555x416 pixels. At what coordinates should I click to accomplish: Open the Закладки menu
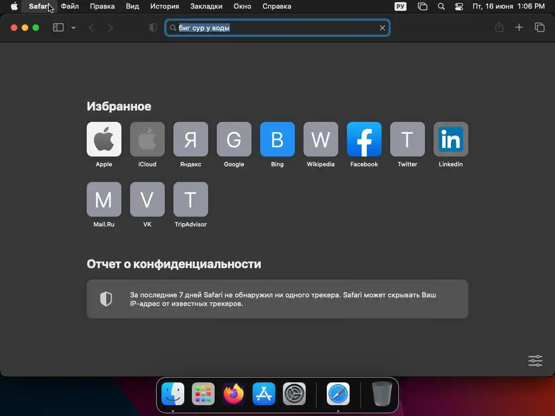[206, 6]
